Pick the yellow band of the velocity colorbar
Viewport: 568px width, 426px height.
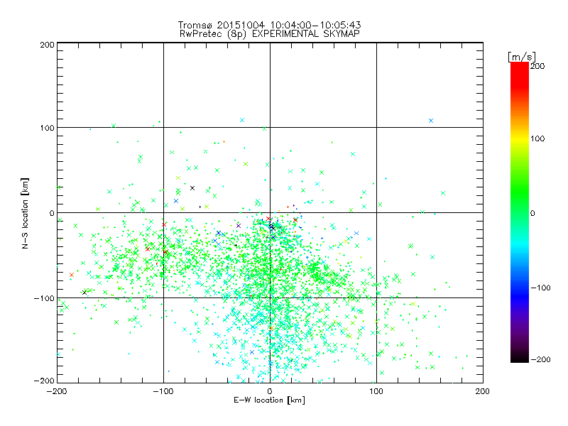[520, 139]
